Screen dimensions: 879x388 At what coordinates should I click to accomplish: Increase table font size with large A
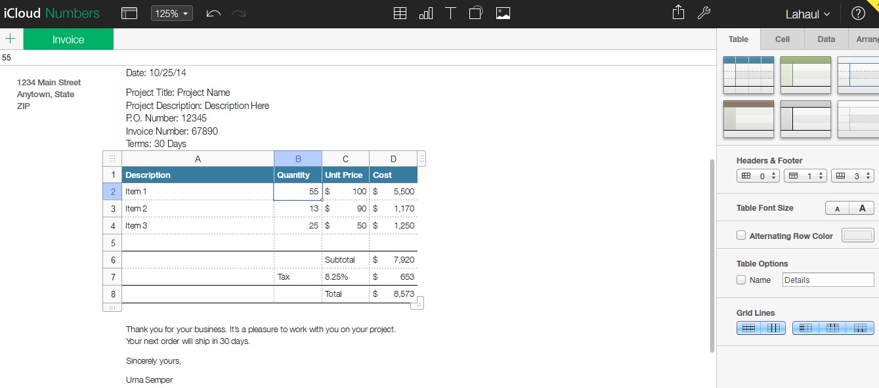[x=862, y=208]
